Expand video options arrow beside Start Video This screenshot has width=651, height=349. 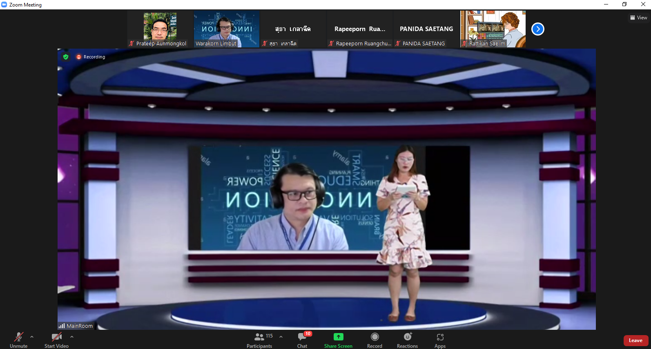tap(72, 337)
